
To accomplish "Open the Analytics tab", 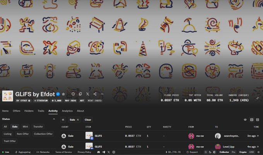I will (67, 111).
